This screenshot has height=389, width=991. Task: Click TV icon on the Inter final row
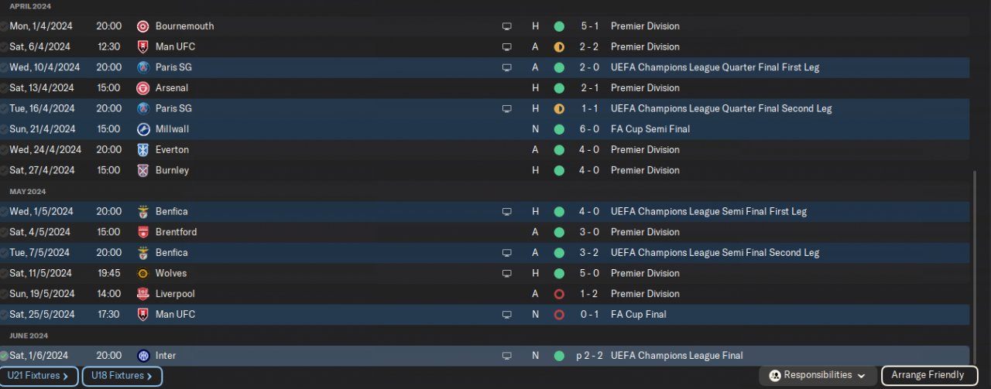tap(507, 356)
